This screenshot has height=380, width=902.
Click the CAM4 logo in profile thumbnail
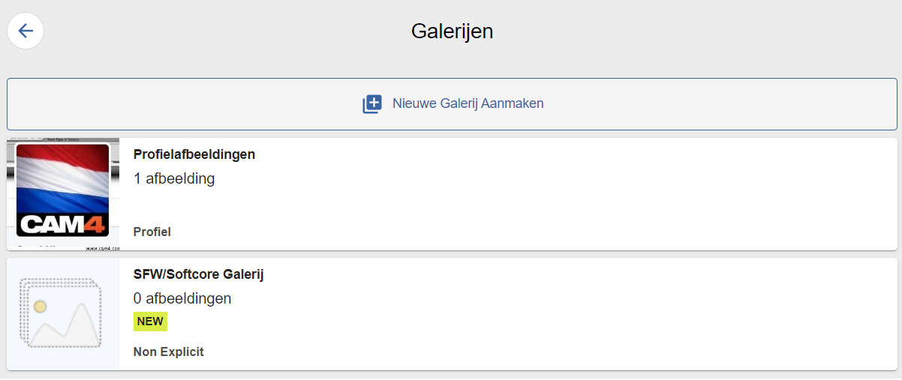(63, 224)
